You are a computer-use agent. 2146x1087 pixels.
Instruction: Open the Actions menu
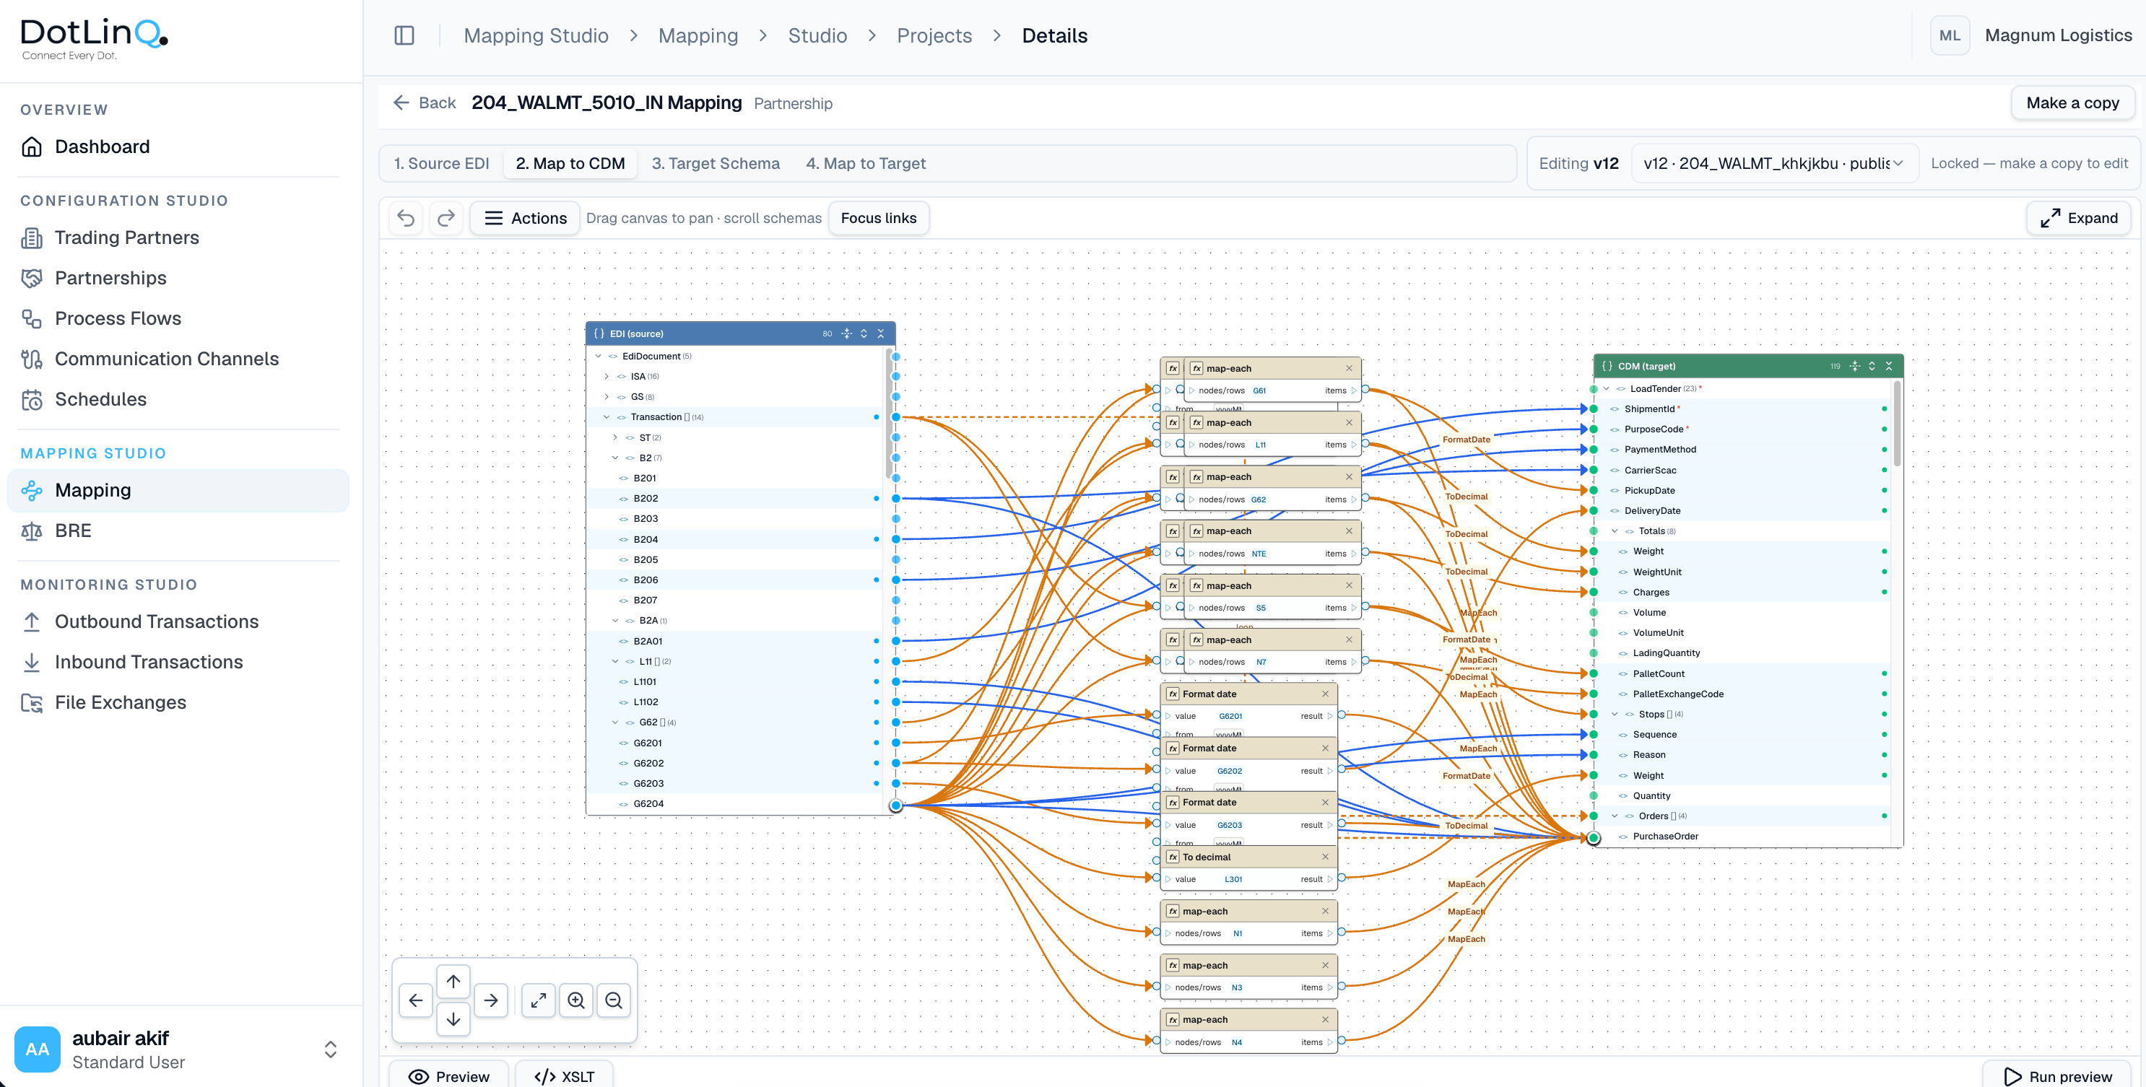tap(525, 218)
